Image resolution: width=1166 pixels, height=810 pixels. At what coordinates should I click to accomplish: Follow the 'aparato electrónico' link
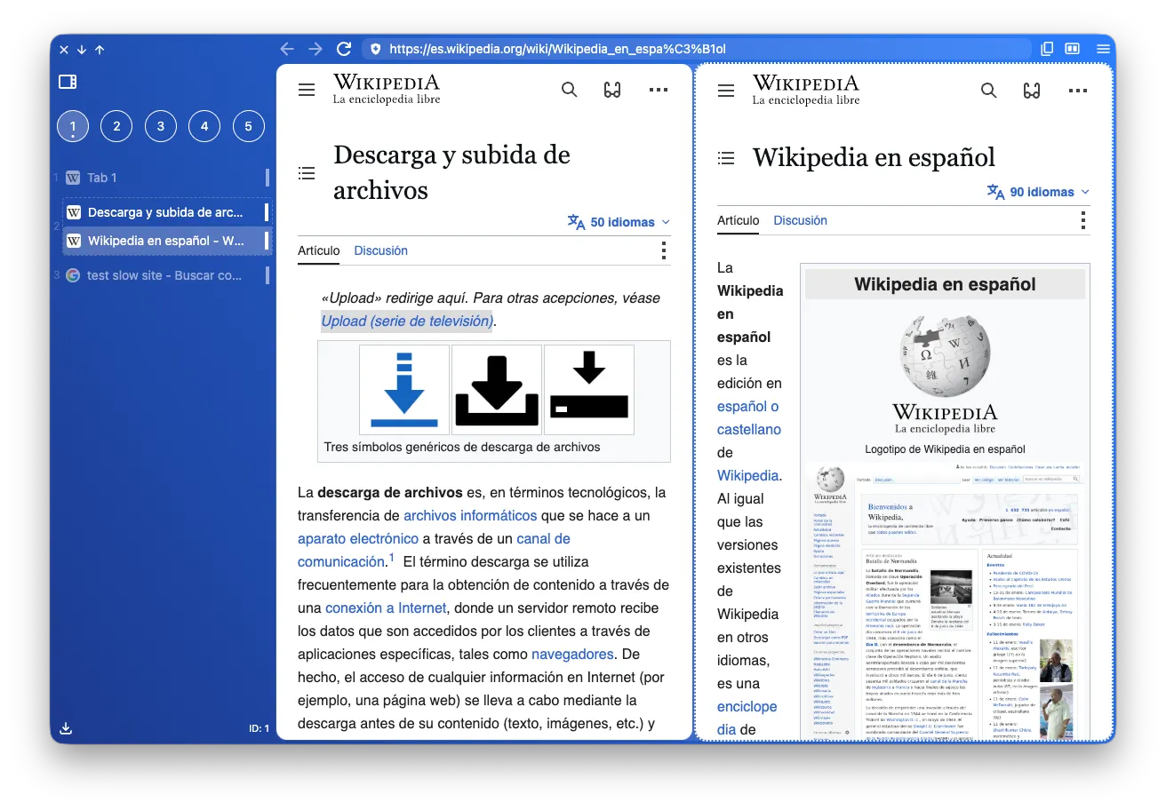pos(358,538)
